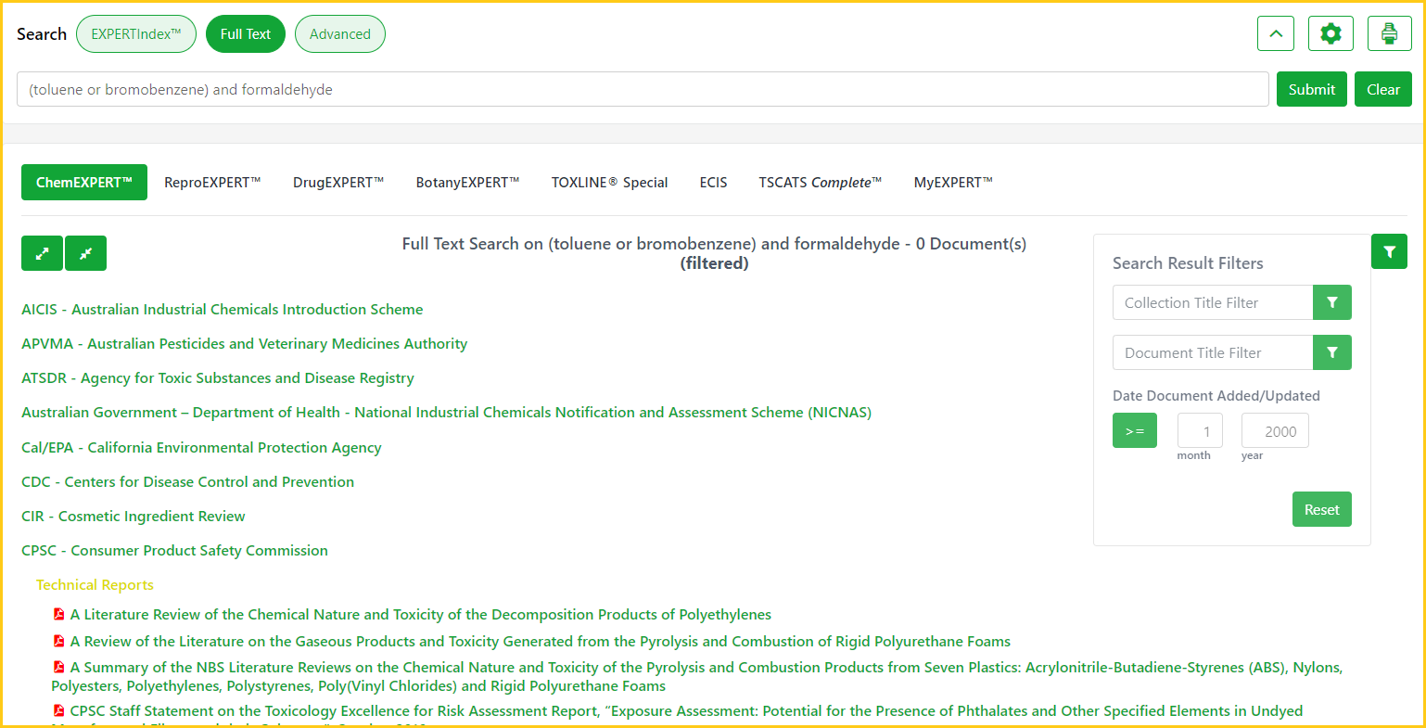This screenshot has width=1426, height=728.
Task: Focus the main search query box
Action: pos(642,90)
